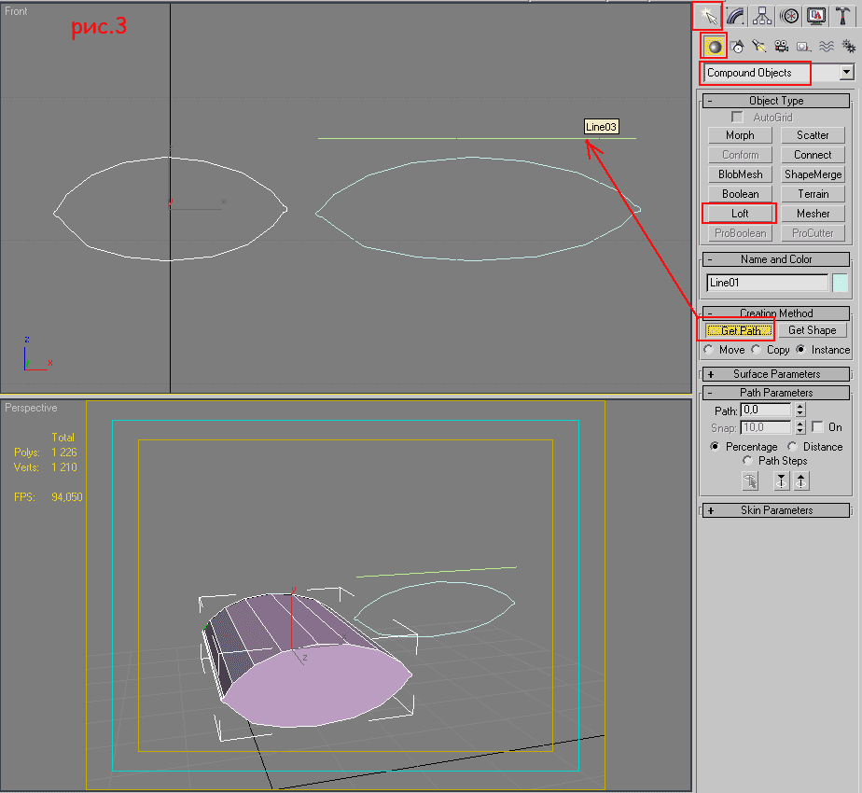Open the Utilities hammer tab
The height and width of the screenshot is (793, 862).
(x=843, y=15)
